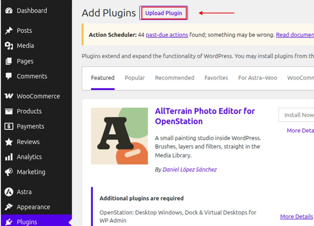Screen dimensions: 314x226
Task: Open author link Daniel López Sánchez
Action: click(190, 169)
